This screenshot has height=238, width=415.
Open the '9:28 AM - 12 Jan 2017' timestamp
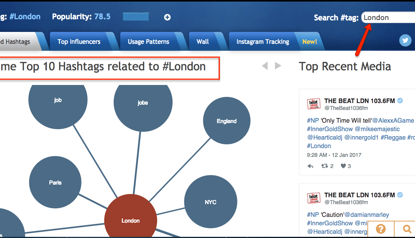[334, 155]
